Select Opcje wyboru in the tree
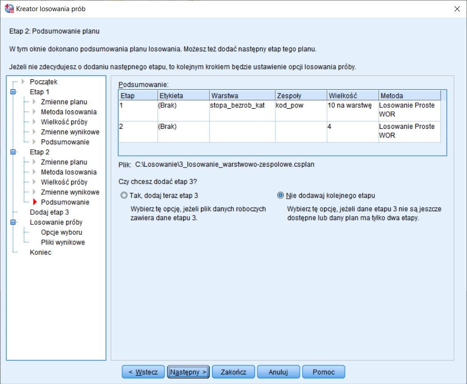467x384 pixels. [x=61, y=232]
